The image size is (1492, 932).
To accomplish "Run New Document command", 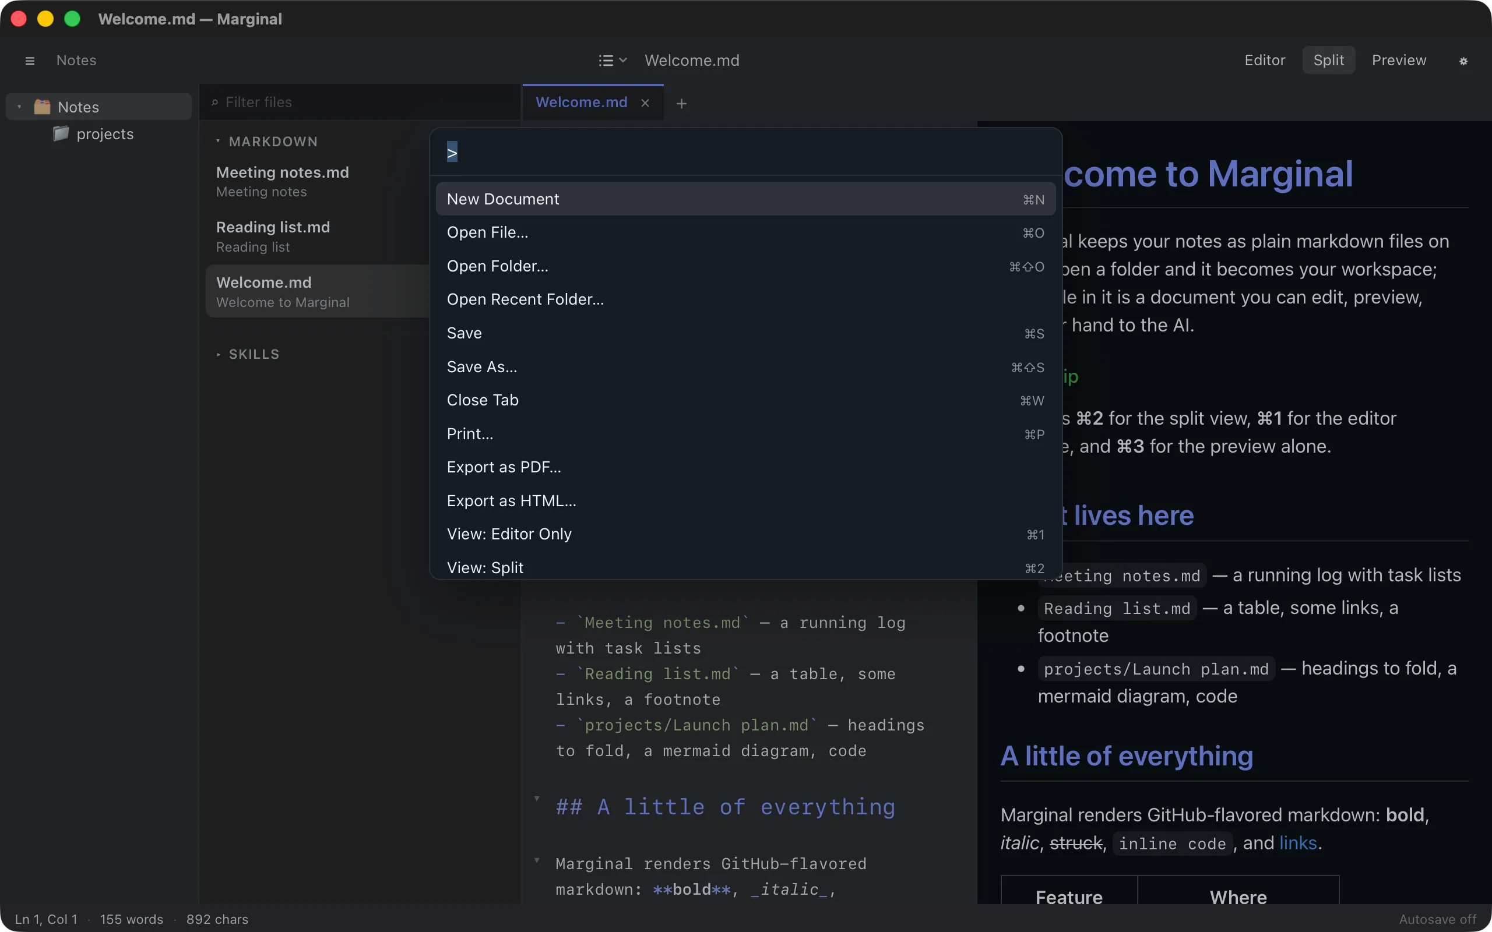I will click(x=745, y=199).
